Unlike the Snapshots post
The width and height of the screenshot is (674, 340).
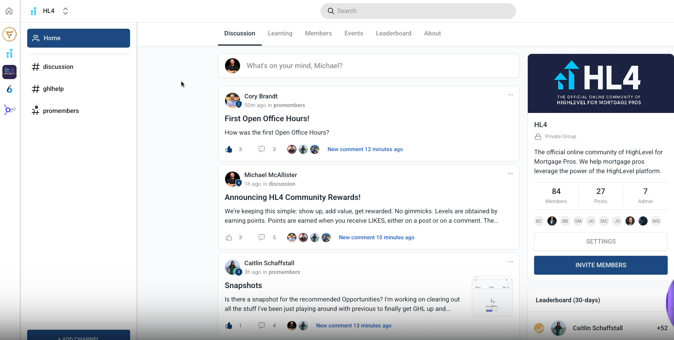pyautogui.click(x=229, y=326)
